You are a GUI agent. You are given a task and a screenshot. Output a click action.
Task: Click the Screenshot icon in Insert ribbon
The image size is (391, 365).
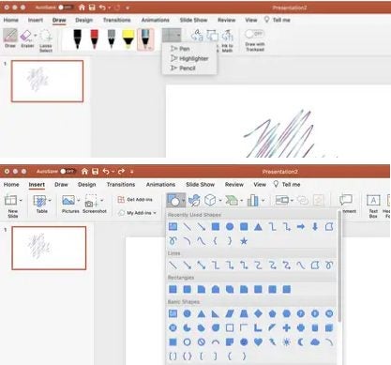pos(91,201)
